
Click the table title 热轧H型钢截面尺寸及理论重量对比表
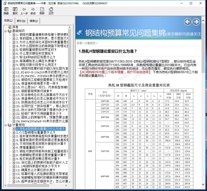pos(139,85)
